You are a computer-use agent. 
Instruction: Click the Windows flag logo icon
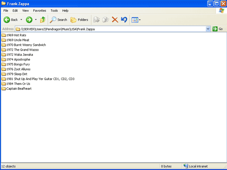[221, 11]
